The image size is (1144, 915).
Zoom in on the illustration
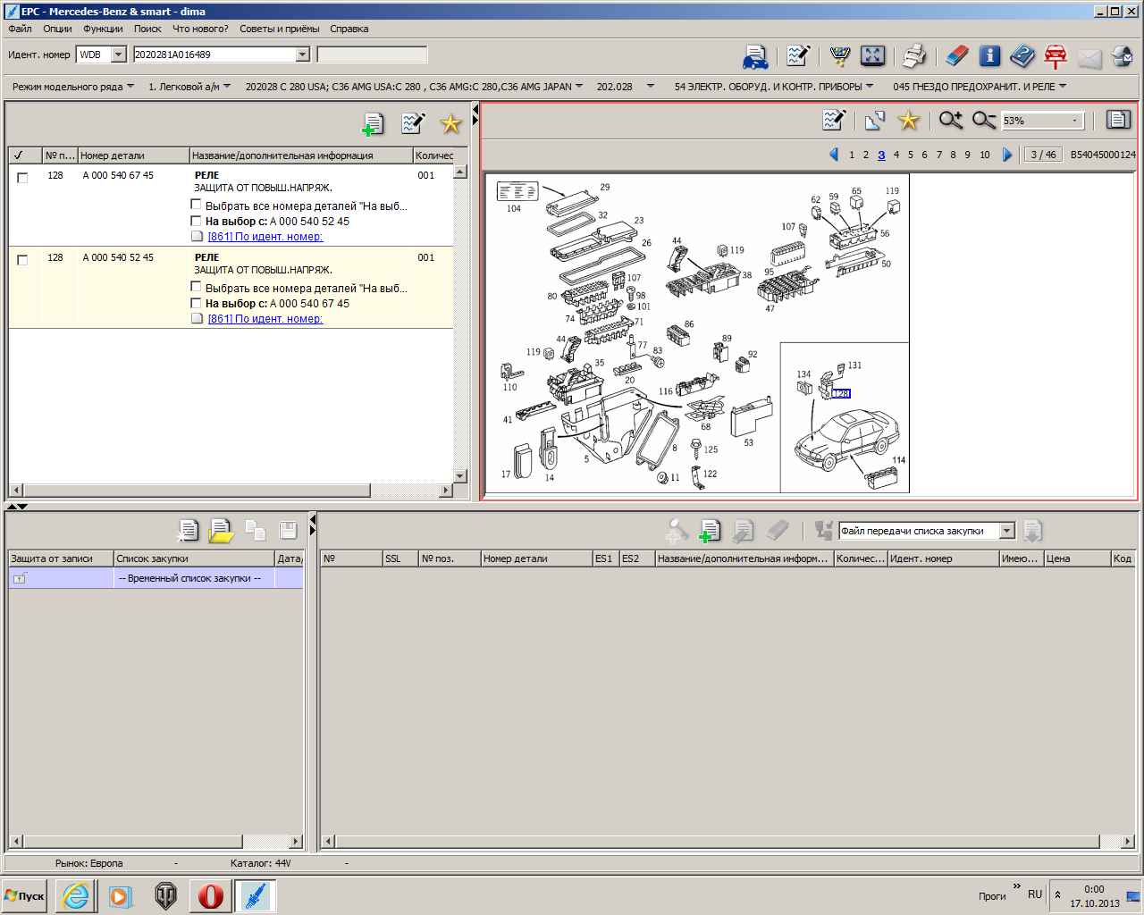[950, 120]
